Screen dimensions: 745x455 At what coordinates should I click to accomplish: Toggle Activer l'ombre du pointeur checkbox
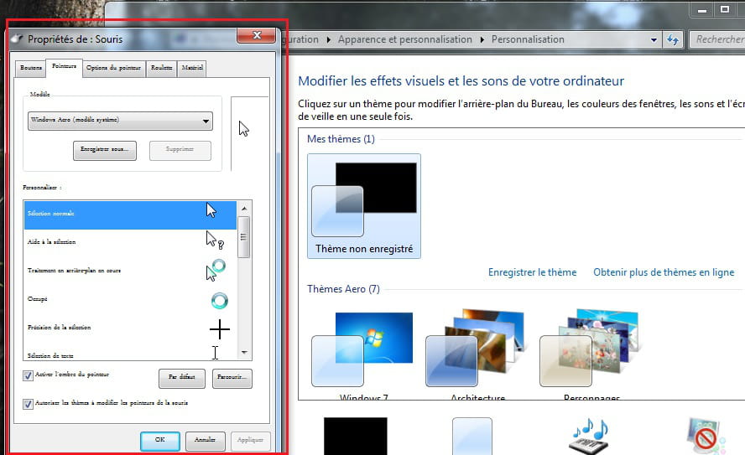click(x=28, y=375)
